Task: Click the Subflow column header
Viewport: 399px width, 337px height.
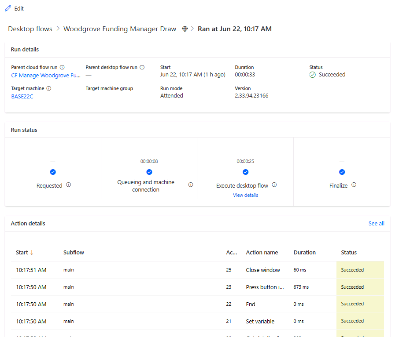Action: point(74,253)
